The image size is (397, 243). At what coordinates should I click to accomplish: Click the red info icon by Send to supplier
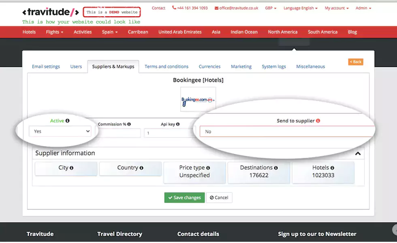click(x=318, y=121)
